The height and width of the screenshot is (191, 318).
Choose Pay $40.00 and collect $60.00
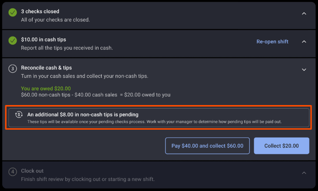[207, 146]
